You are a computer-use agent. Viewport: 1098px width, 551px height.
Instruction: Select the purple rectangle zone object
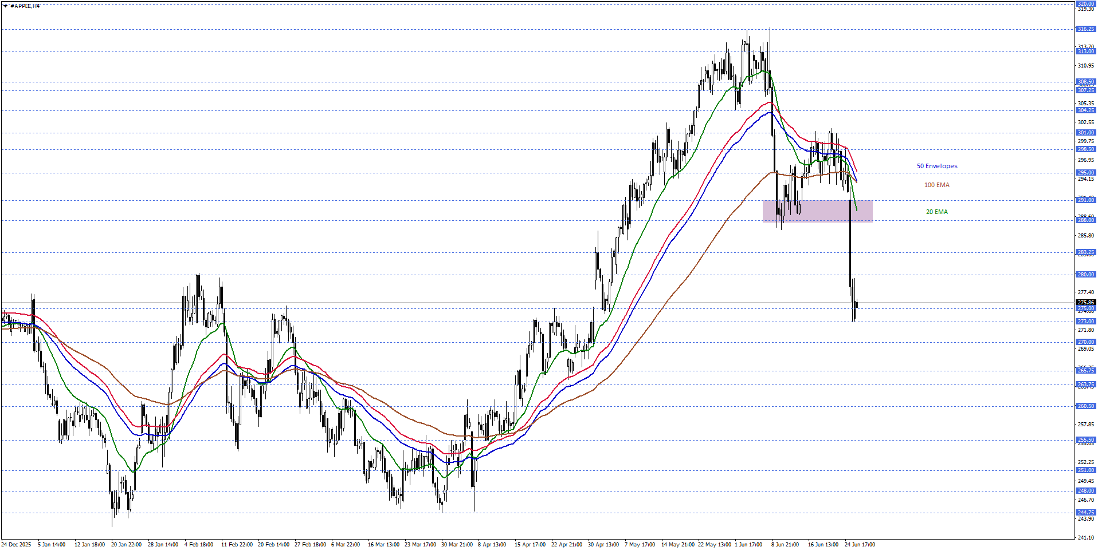817,211
